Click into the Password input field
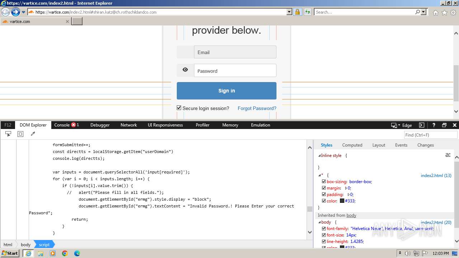The width and height of the screenshot is (459, 258). pyautogui.click(x=235, y=71)
